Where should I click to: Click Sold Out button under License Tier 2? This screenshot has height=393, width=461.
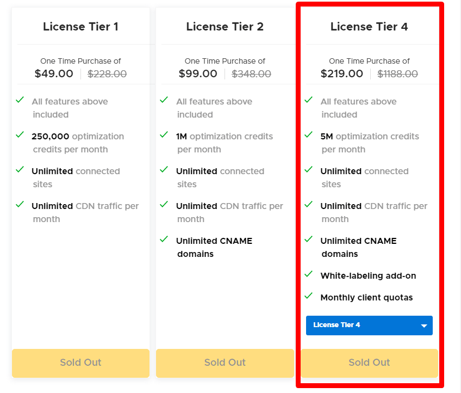tap(225, 363)
